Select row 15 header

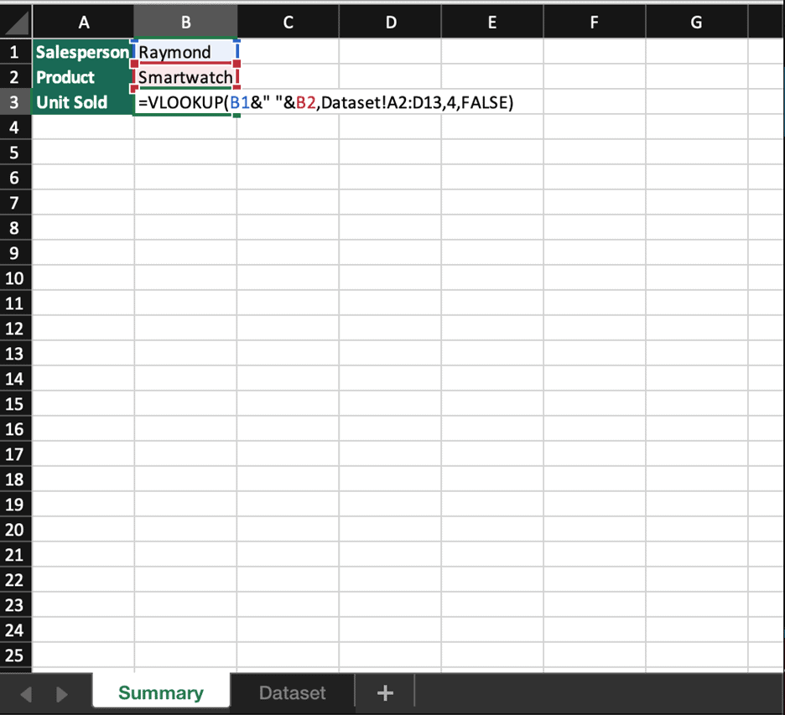coord(15,404)
